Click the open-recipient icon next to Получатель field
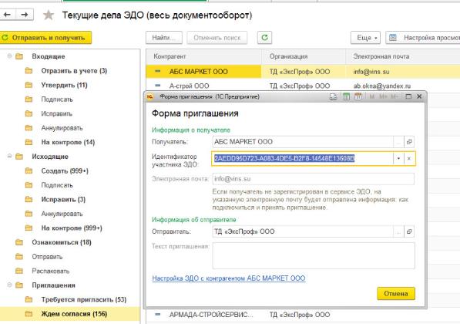The image size is (460, 324). [x=409, y=142]
